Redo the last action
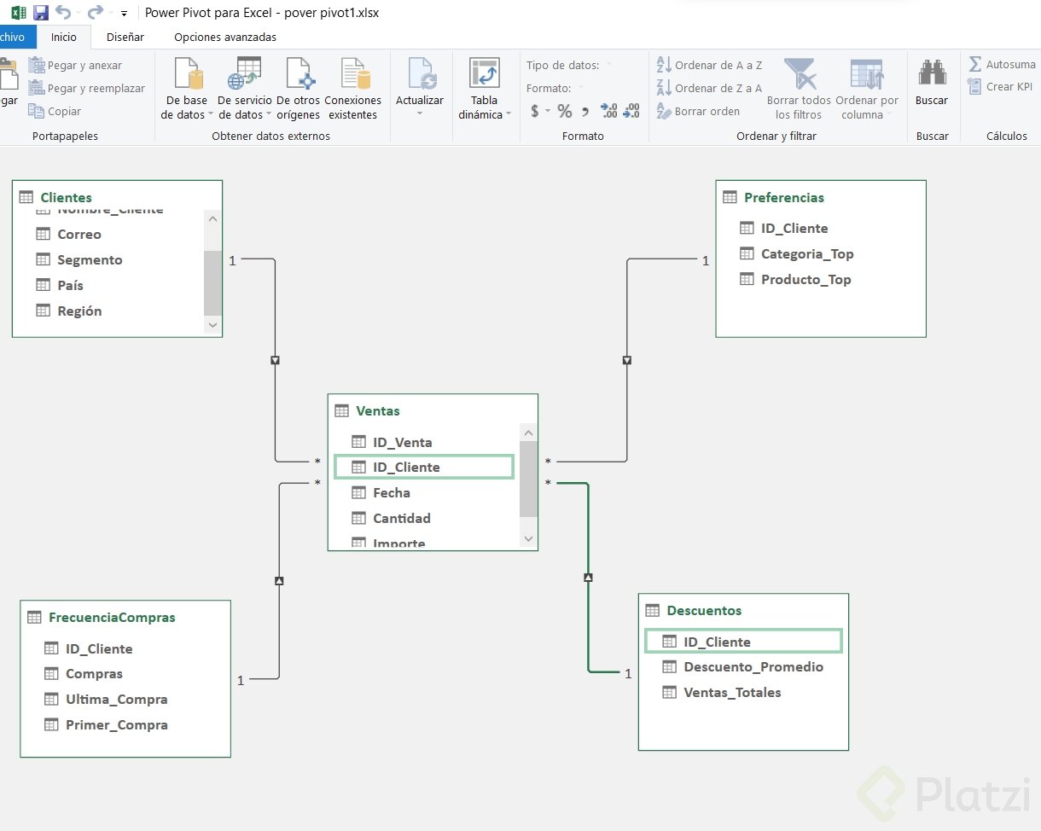The image size is (1041, 831). click(96, 13)
